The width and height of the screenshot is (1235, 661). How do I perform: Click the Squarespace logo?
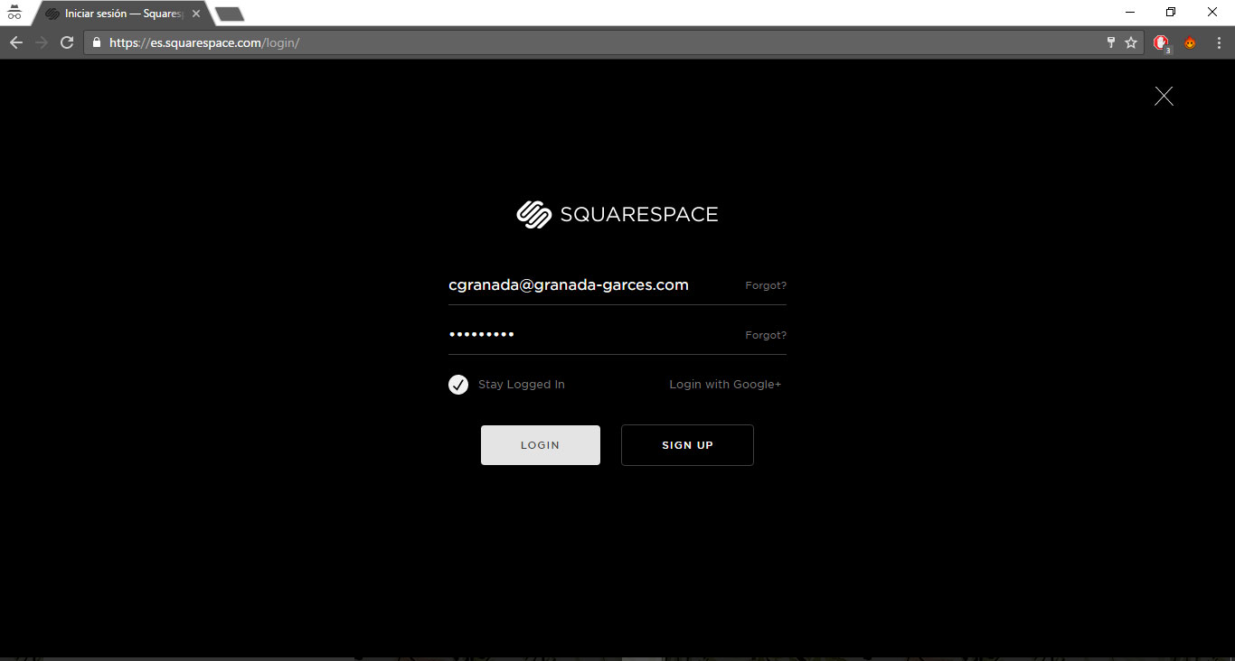617,214
